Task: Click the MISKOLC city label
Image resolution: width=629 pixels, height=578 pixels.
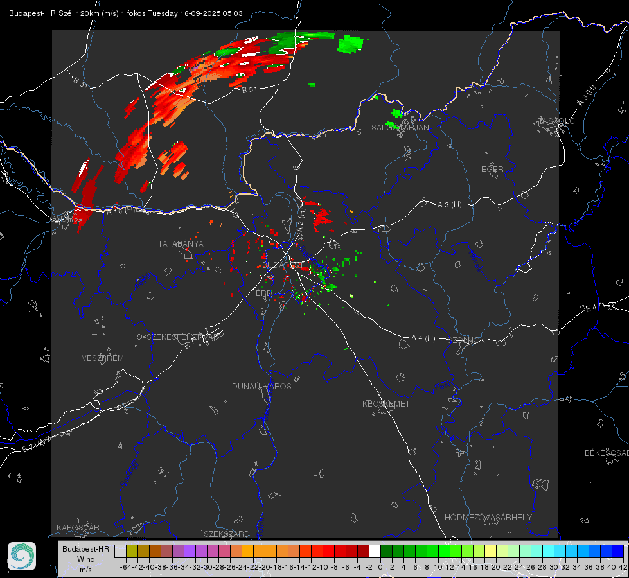Action: tap(557, 121)
